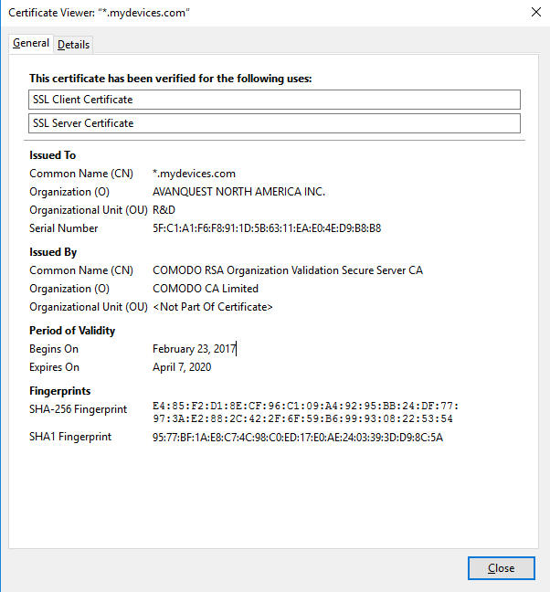Click the Fingerprints heading
This screenshot has width=550, height=592.
60,391
